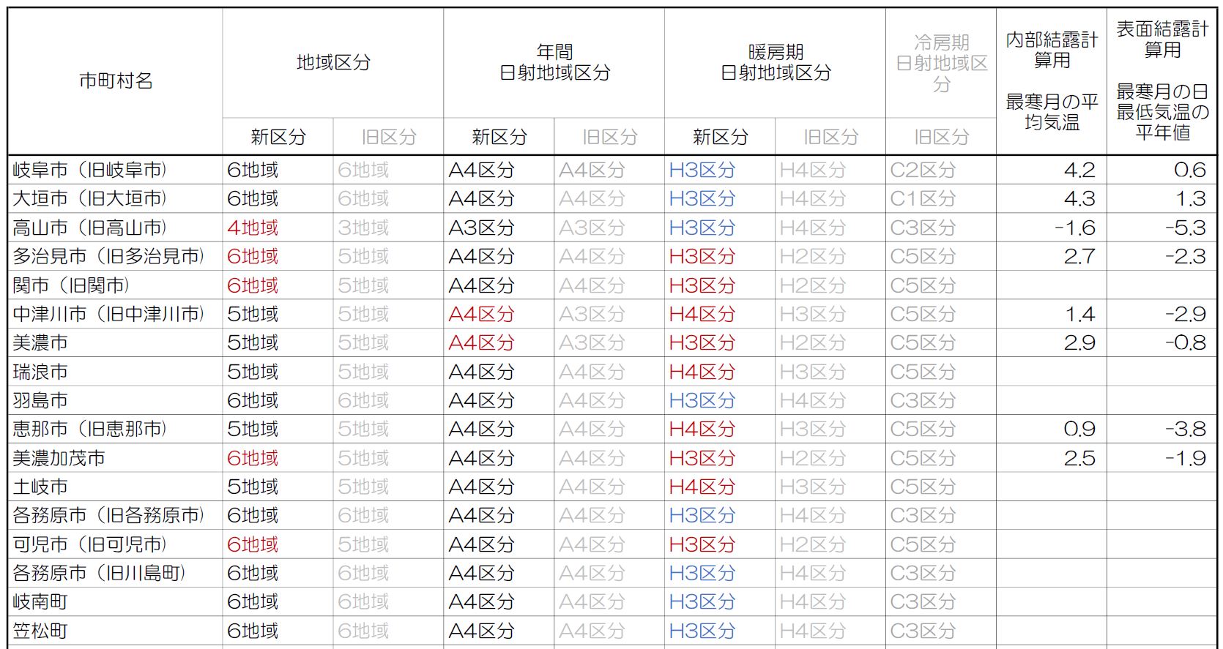Screen dimensions: 1223x649
Task: Select the 内部結露計算用 header cell
Action: (x=1051, y=80)
